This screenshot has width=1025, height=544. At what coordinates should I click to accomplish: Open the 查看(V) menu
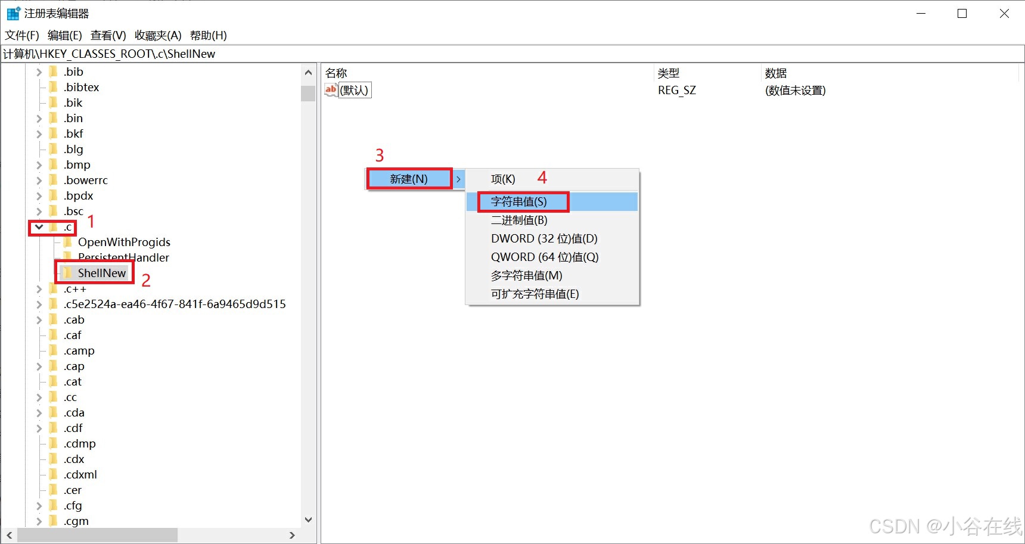[108, 35]
